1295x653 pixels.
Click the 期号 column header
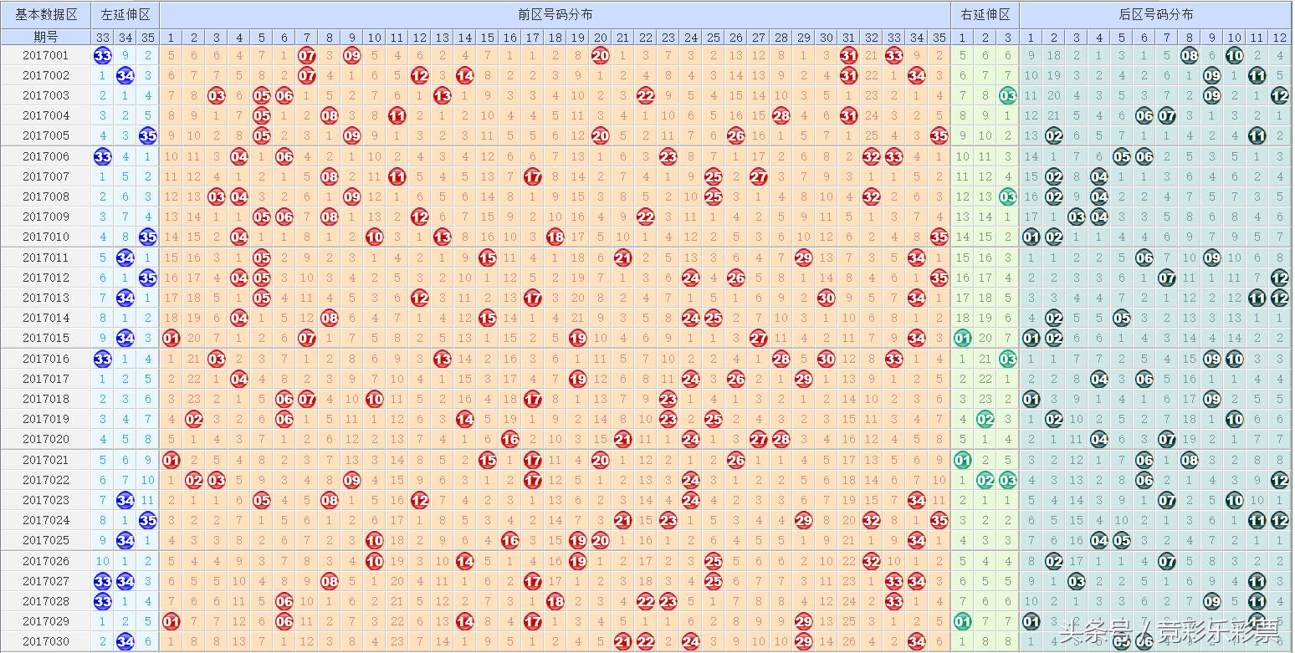tap(46, 37)
